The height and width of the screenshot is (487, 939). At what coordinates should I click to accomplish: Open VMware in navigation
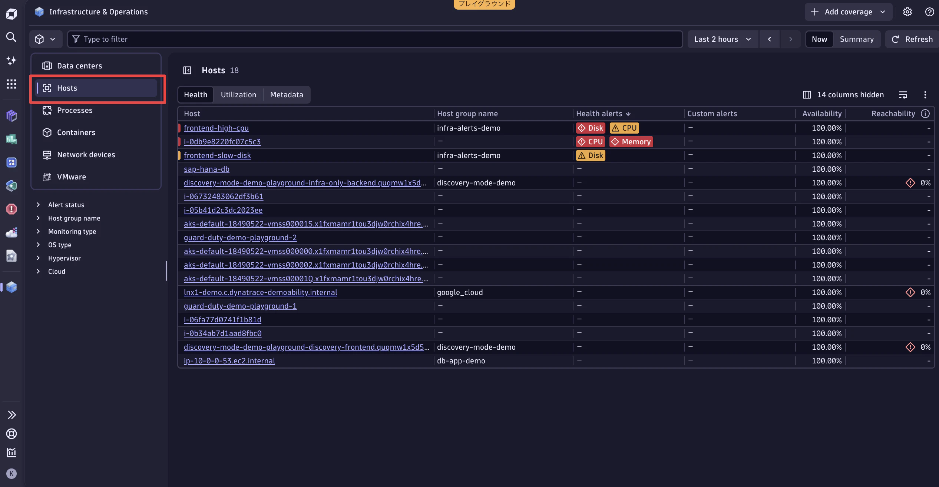(x=96, y=177)
